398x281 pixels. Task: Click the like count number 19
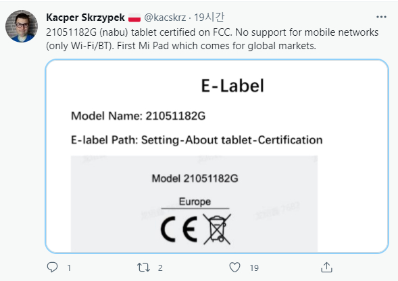[254, 268]
